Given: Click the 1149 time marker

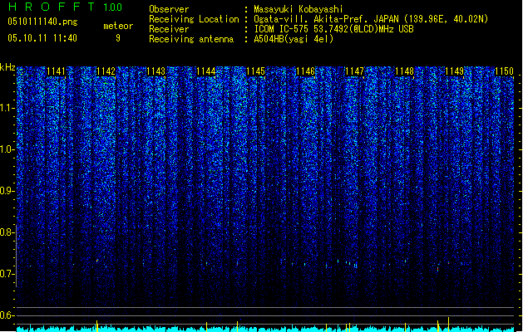Looking at the screenshot, I should 454,71.
